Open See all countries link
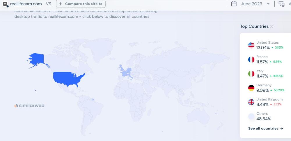 (265, 128)
